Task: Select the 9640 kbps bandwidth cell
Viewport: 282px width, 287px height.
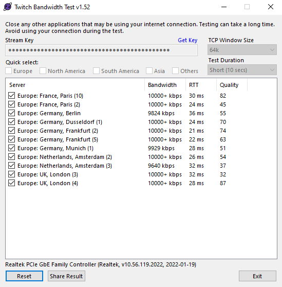Action: [x=161, y=166]
